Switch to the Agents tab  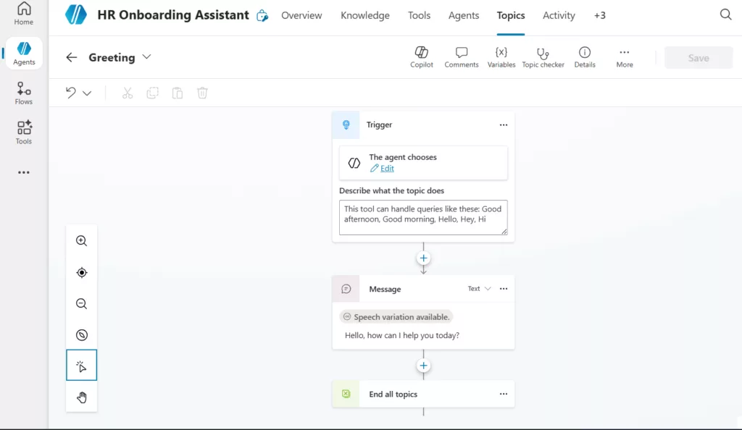point(464,16)
